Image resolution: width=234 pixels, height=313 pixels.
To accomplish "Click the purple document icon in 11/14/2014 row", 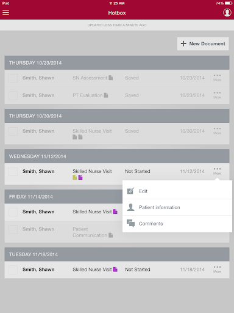I will (x=115, y=212).
